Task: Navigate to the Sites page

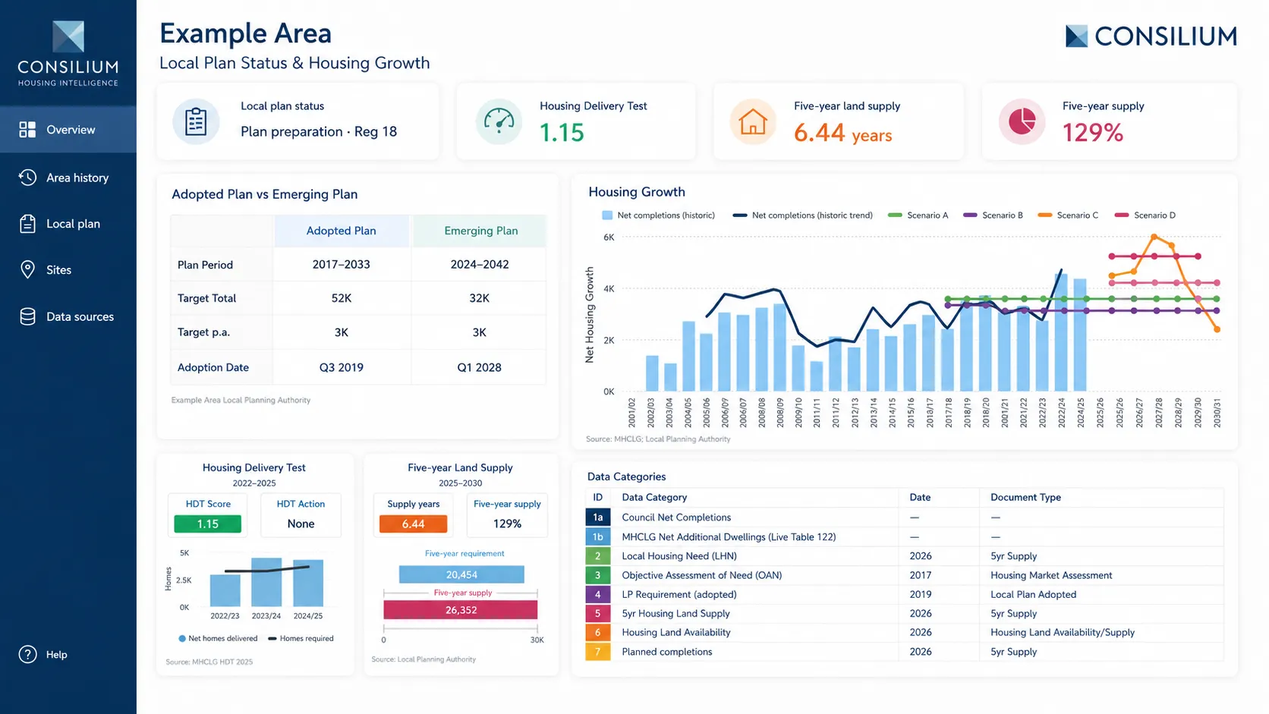Action: pyautogui.click(x=68, y=270)
